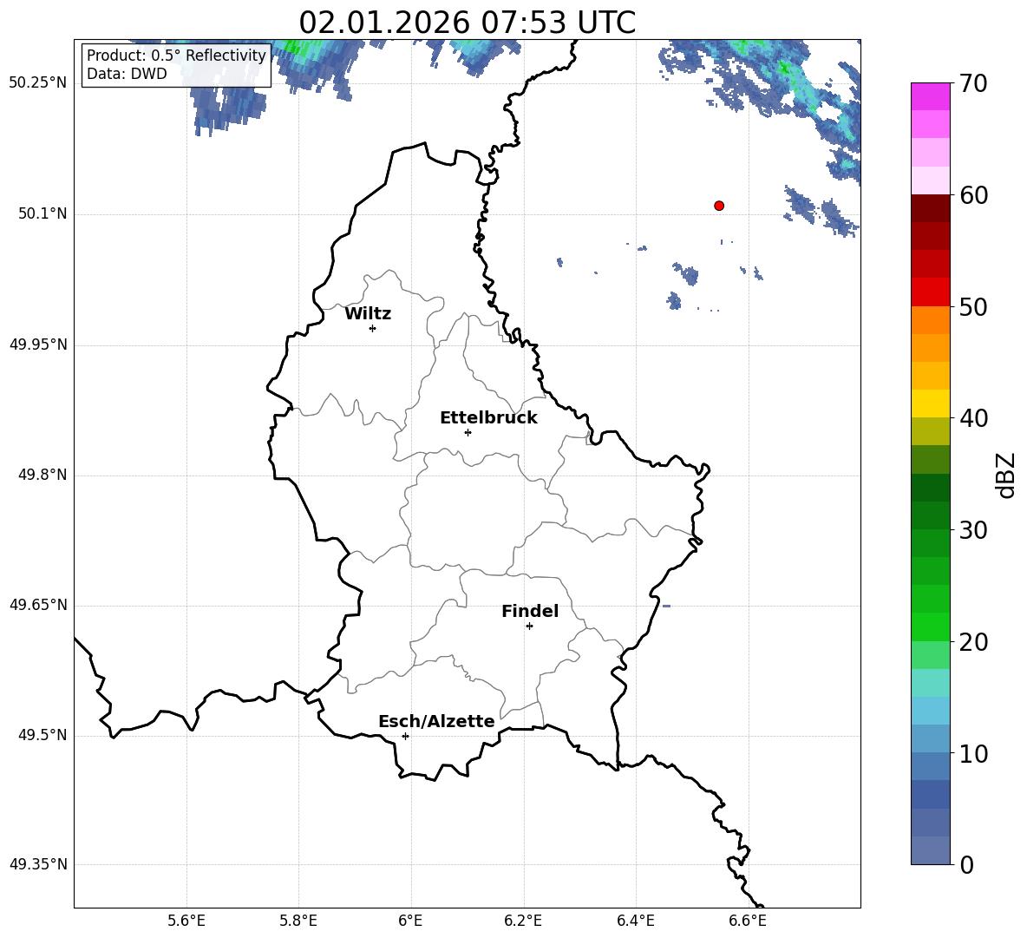
Task: Click the 49.5°N latitude label
Action: tap(43, 735)
